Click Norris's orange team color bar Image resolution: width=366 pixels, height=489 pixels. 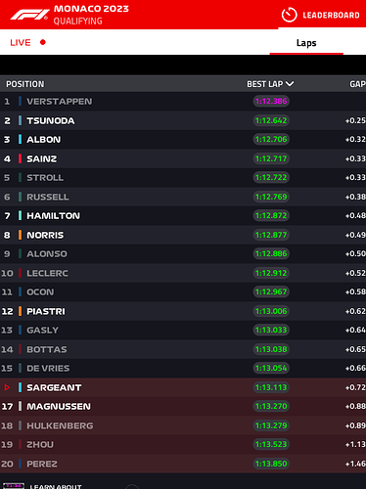click(20, 235)
